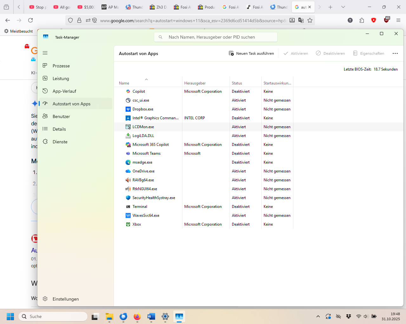Sort by the Herausgeber column

click(195, 83)
